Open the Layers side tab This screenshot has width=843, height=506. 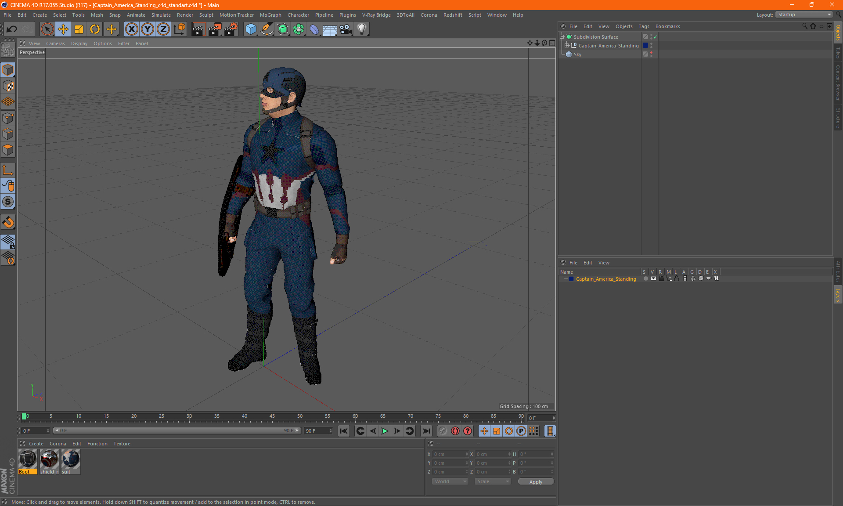pyautogui.click(x=838, y=295)
